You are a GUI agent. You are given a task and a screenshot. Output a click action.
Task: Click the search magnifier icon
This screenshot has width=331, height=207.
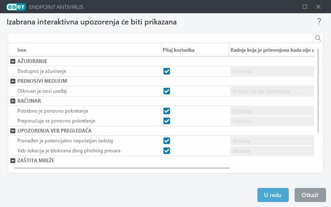click(318, 38)
